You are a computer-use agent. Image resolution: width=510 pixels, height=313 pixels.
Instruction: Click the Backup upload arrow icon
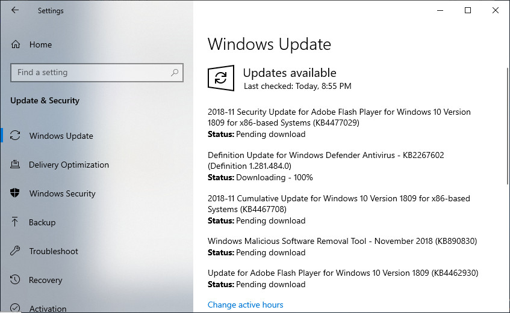[16, 222]
